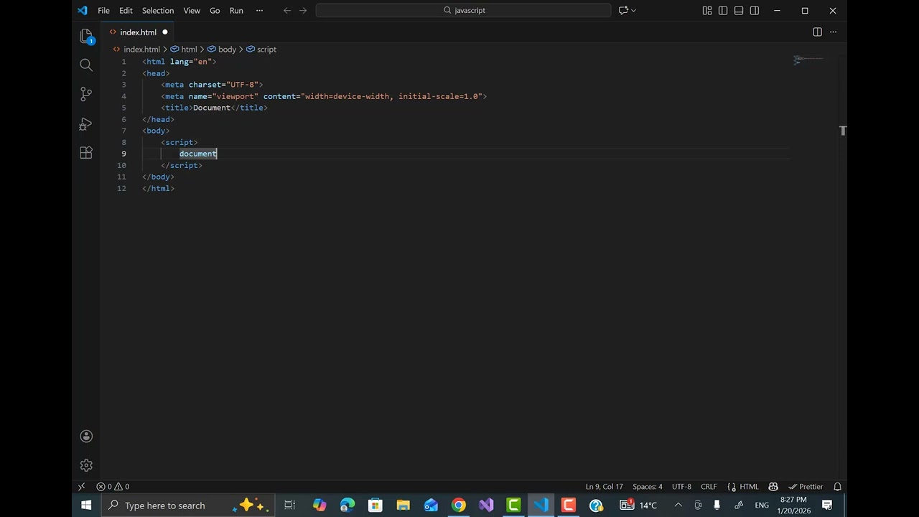Open the remote window indicator in status bar
Image resolution: width=919 pixels, height=517 pixels.
coord(81,487)
